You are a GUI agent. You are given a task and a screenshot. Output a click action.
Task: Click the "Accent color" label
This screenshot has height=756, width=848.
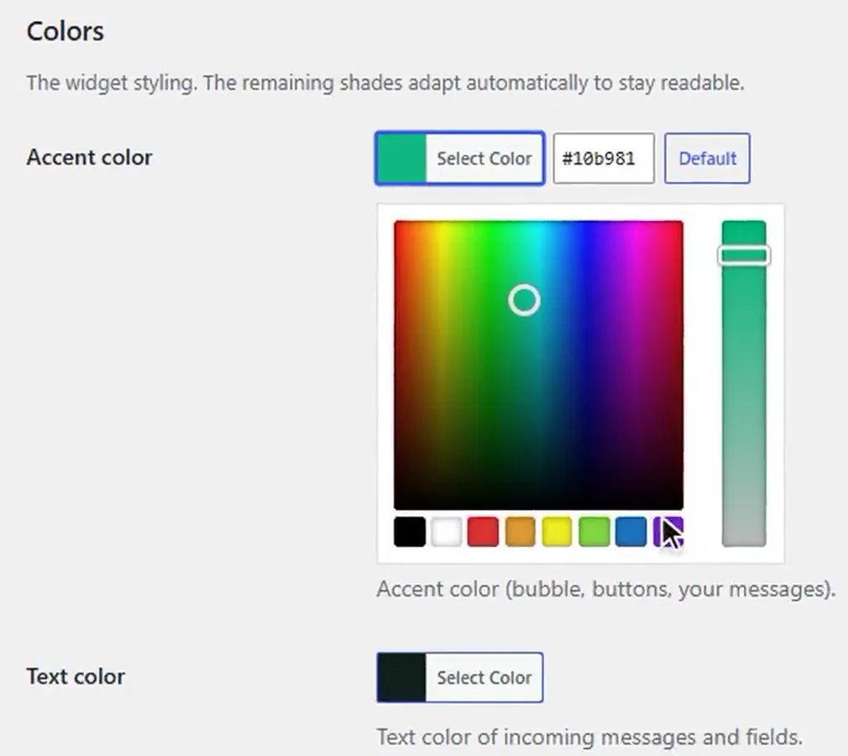tap(89, 157)
